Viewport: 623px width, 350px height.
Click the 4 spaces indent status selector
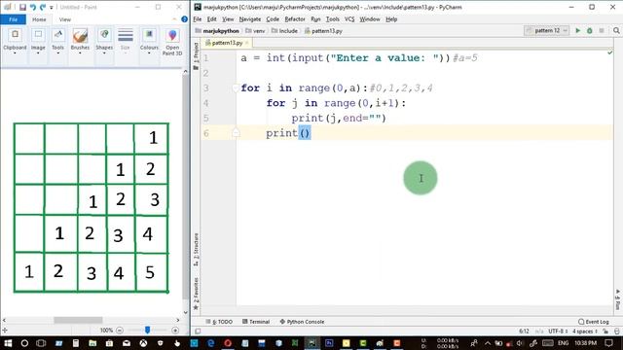pos(584,331)
